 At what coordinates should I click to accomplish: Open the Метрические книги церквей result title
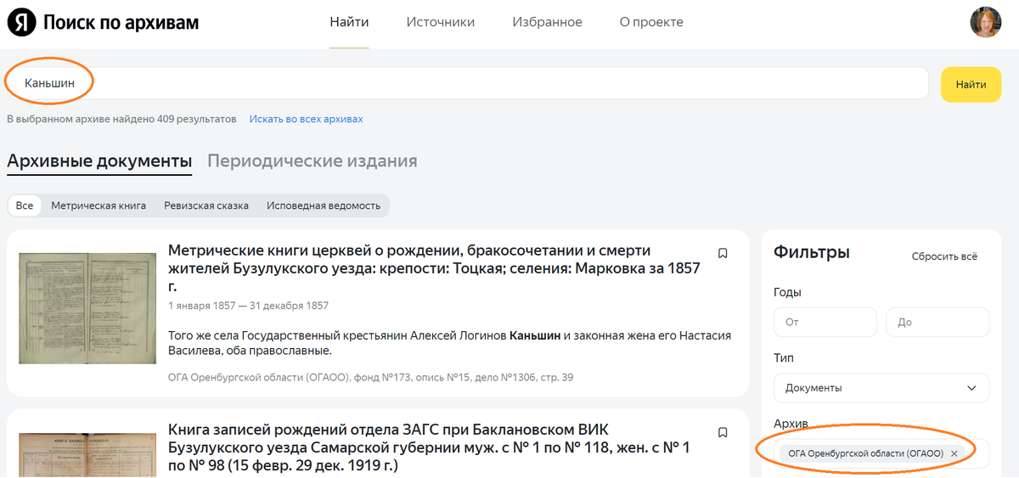[x=434, y=268]
